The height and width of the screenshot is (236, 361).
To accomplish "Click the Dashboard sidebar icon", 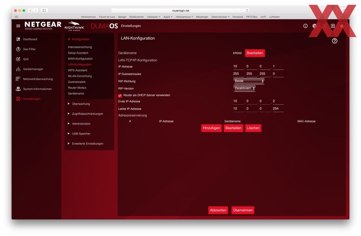I will pyautogui.click(x=18, y=39).
